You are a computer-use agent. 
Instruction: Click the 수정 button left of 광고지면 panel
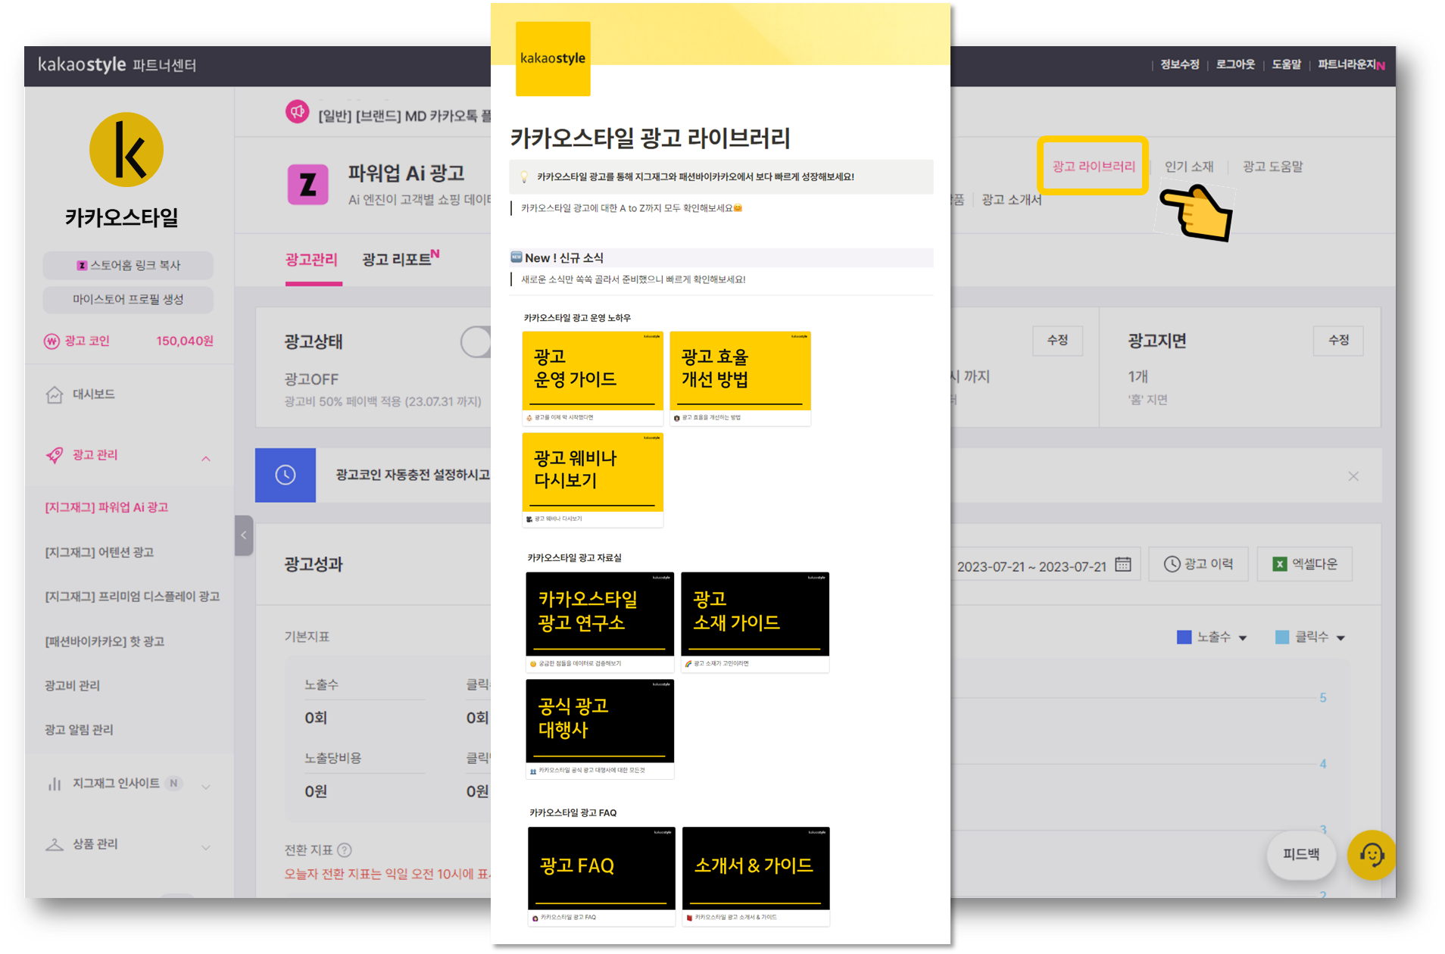point(1057,341)
